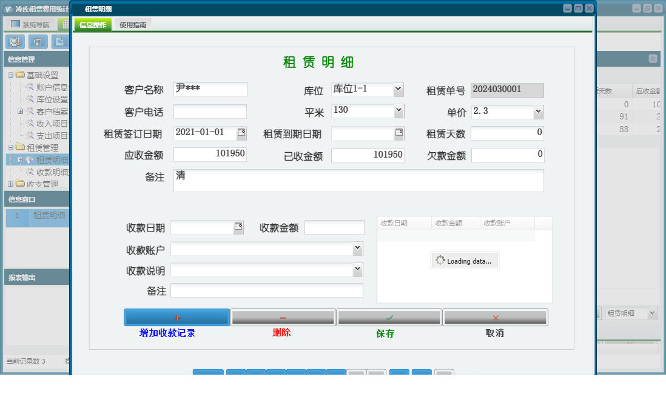Open the 库位 dropdown
The height and width of the screenshot is (397, 666).
pos(398,89)
